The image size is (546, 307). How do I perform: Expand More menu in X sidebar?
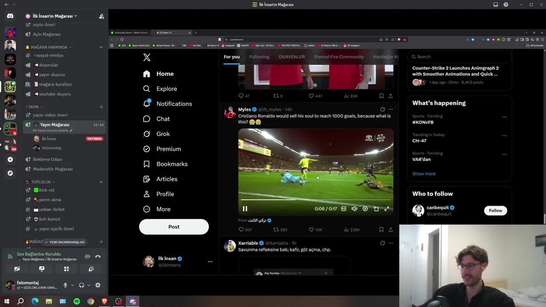tap(157, 209)
